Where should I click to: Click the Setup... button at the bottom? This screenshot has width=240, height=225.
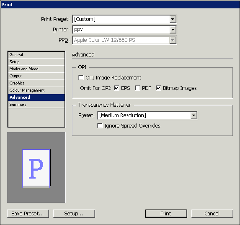(74, 214)
